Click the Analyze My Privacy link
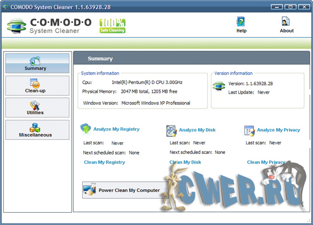The image size is (313, 225). (278, 130)
